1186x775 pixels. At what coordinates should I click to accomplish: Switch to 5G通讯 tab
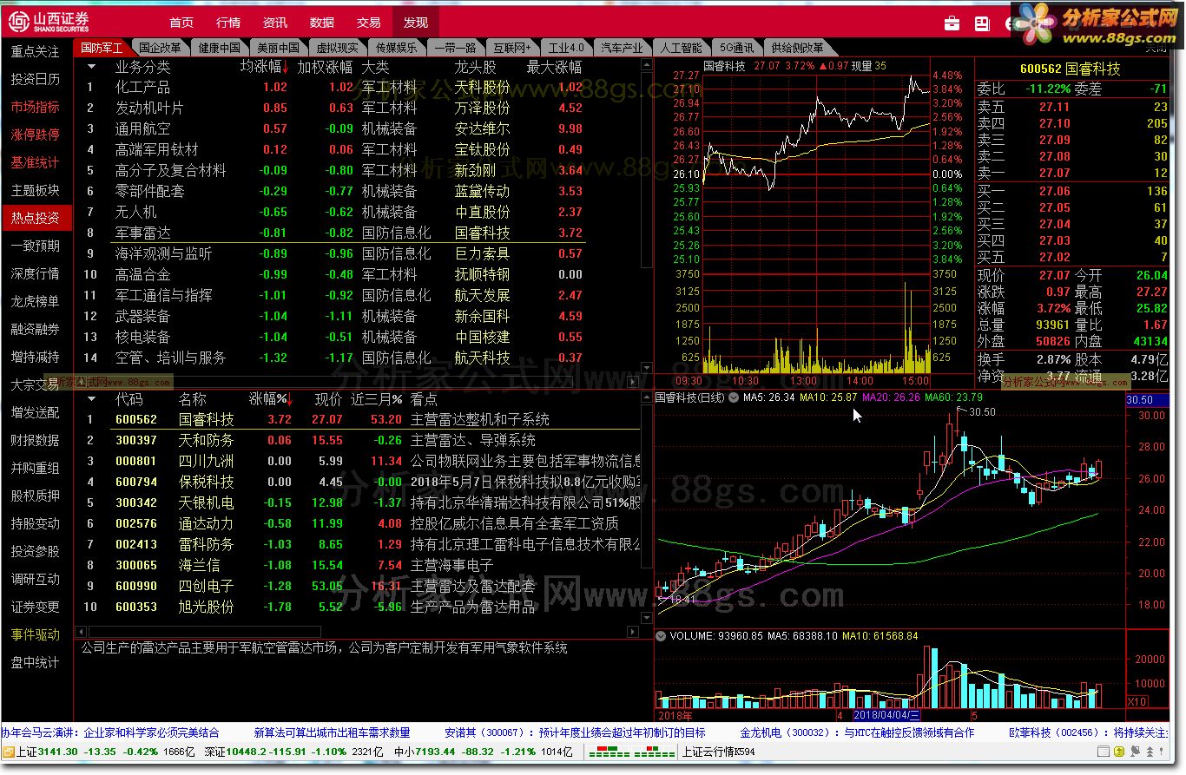(737, 48)
